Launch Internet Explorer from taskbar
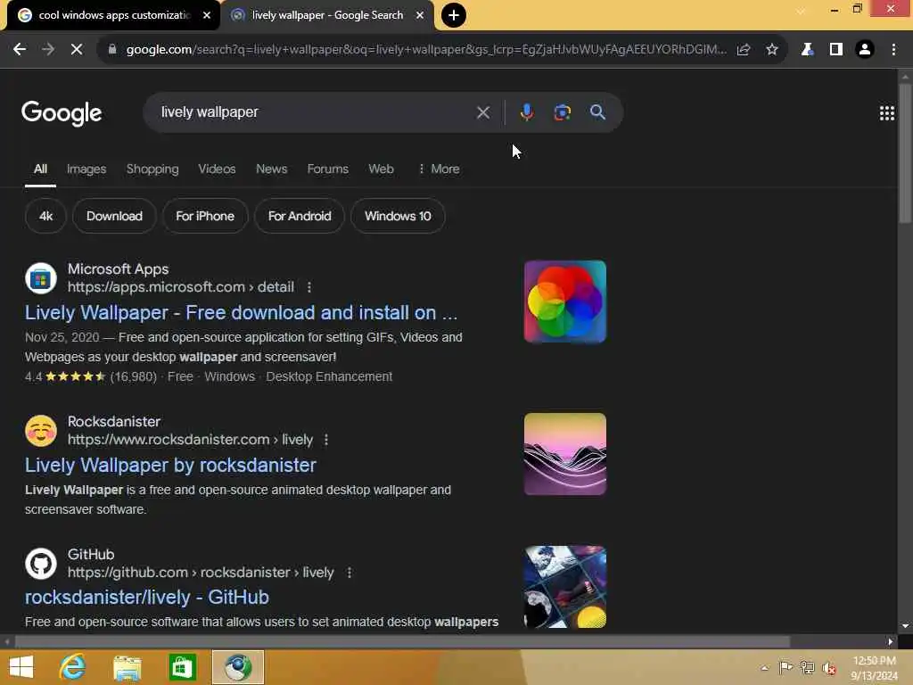The height and width of the screenshot is (685, 913). click(x=73, y=667)
